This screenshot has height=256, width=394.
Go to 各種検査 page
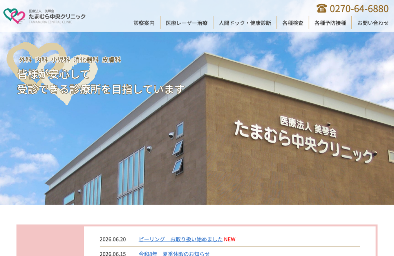tap(293, 23)
